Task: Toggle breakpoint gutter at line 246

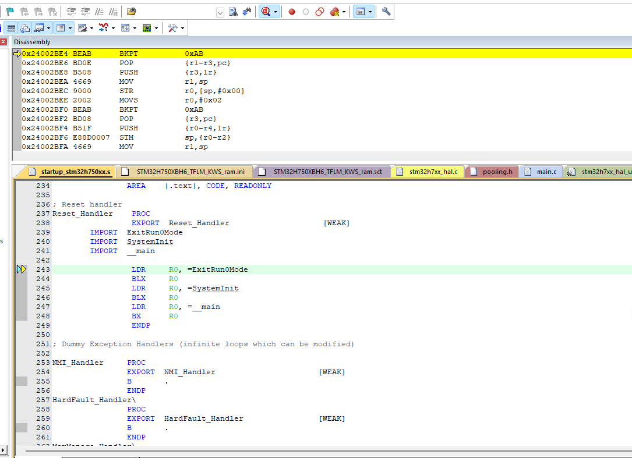Action: click(22, 297)
